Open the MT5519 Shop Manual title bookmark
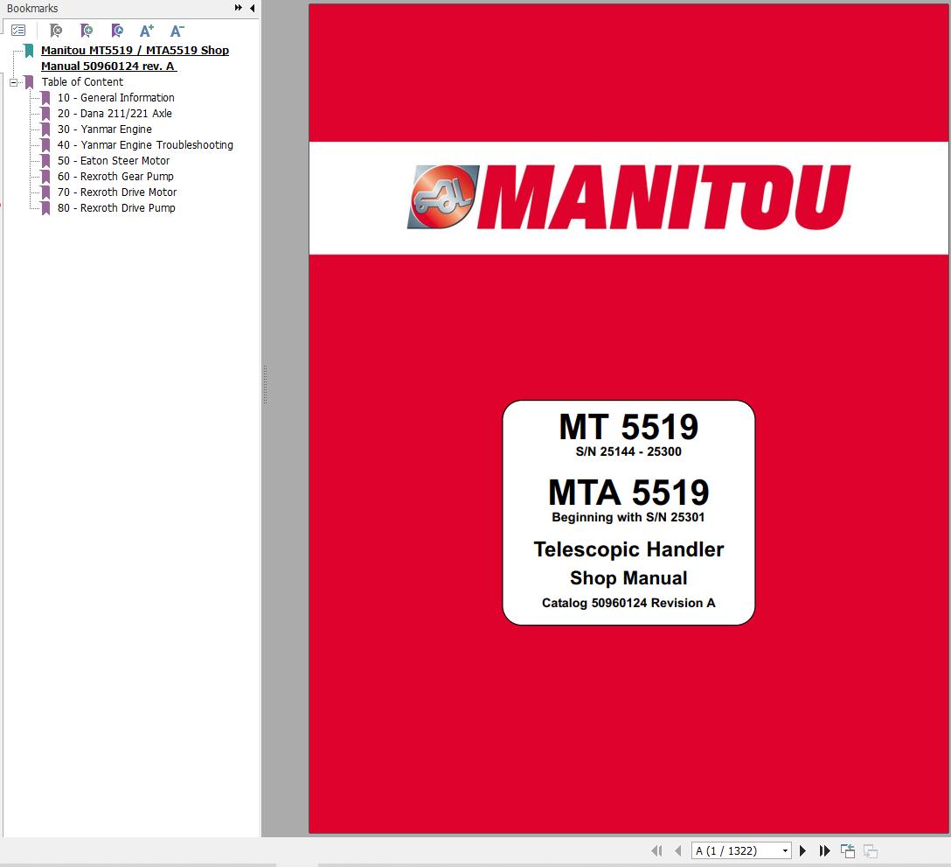The width and height of the screenshot is (951, 867). point(134,58)
